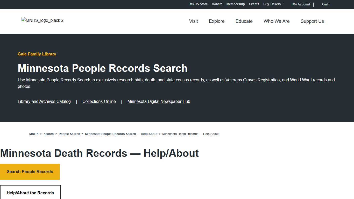The width and height of the screenshot is (354, 199).
Task: View upcoming Events
Action: tap(254, 4)
